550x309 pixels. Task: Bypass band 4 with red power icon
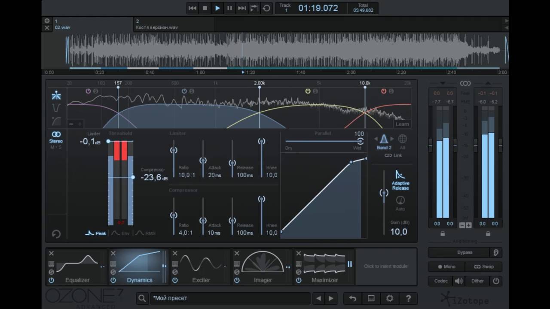(x=384, y=91)
